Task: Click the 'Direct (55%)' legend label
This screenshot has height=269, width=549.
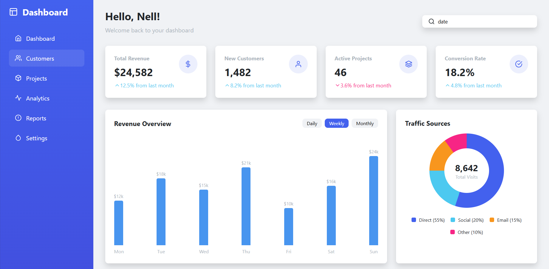Action: click(432, 220)
